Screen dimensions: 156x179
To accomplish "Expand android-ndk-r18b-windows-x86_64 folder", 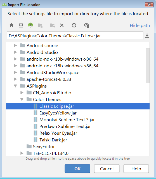I will 15,66.
